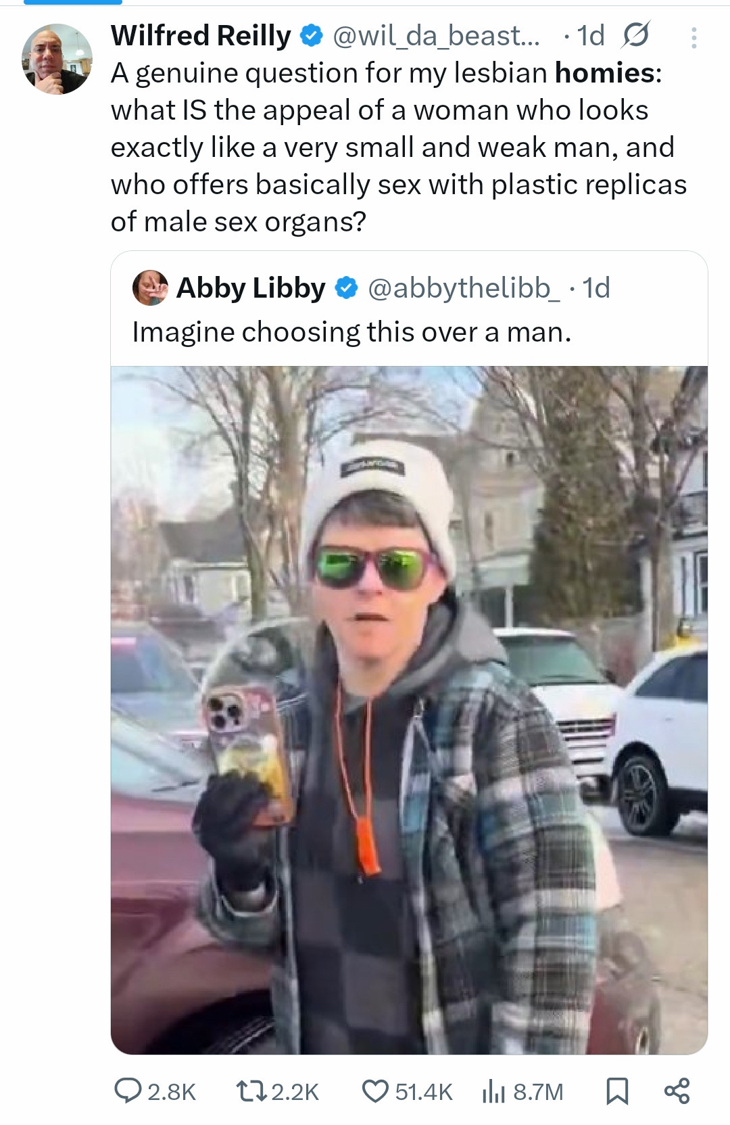Open the reply icon with 2.8K comments
This screenshot has height=1125, width=730.
pos(127,1090)
